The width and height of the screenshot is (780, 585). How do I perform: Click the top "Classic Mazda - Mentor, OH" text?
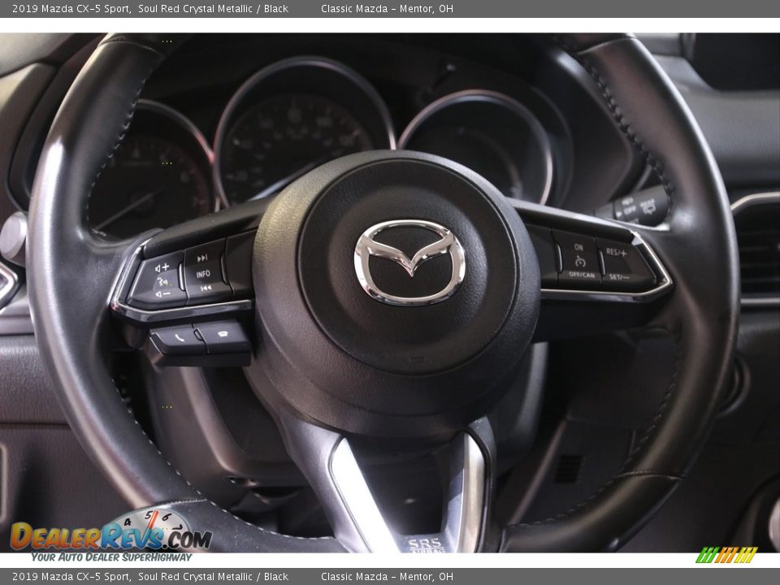click(387, 8)
